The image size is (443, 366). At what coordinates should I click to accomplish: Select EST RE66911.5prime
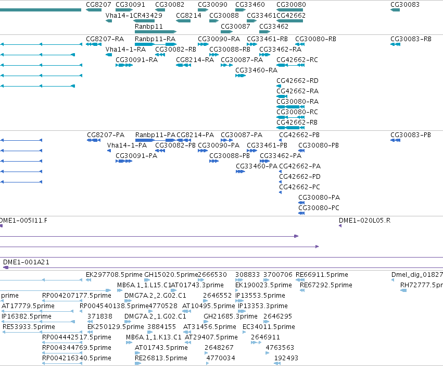(322, 275)
